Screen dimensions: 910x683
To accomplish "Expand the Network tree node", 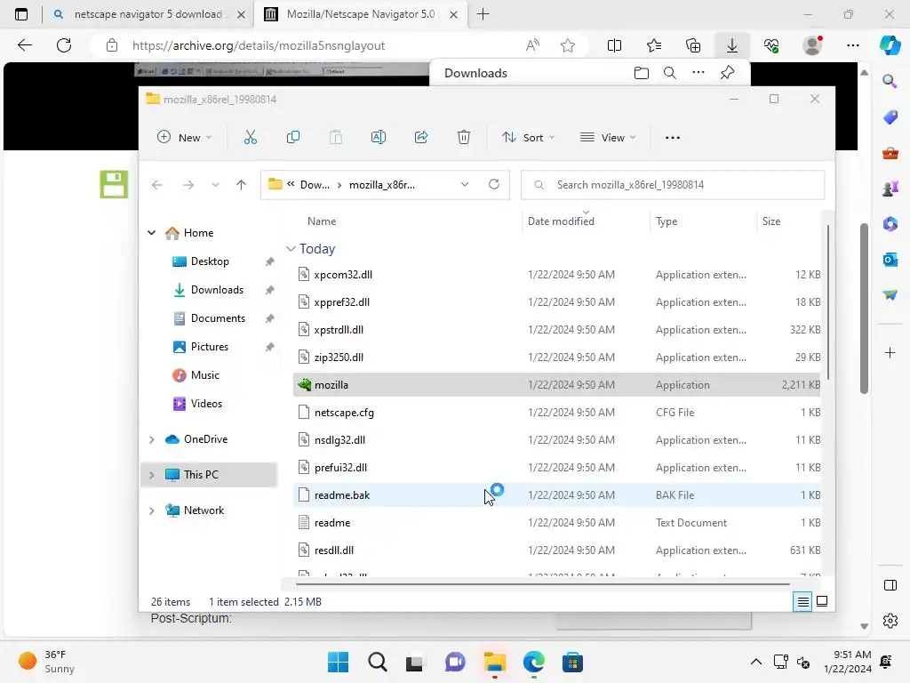I will [151, 510].
